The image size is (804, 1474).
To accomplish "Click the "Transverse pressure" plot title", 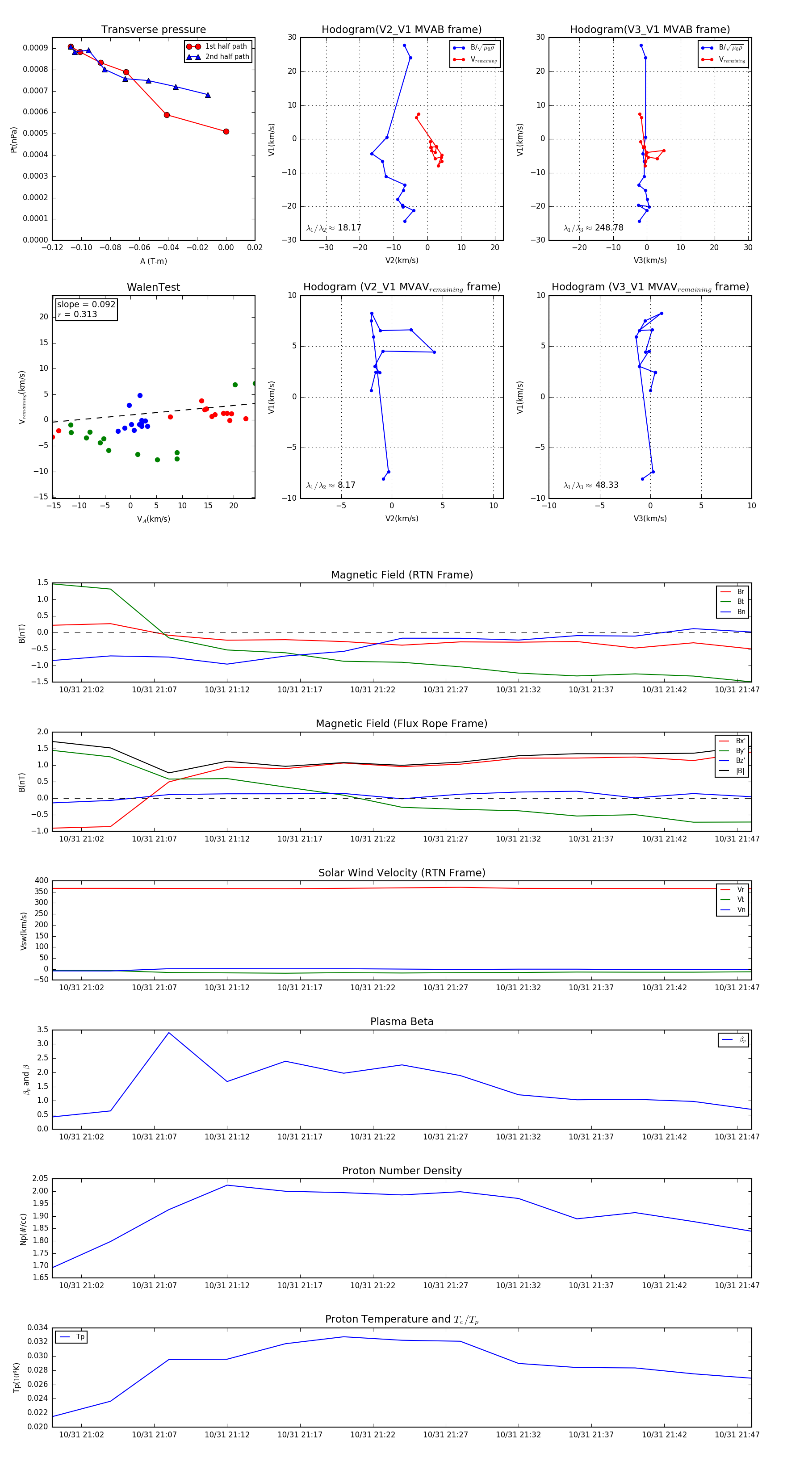I will (153, 30).
